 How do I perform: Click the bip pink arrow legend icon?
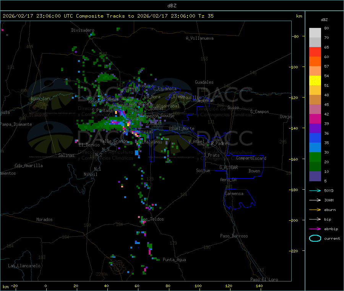(315, 219)
